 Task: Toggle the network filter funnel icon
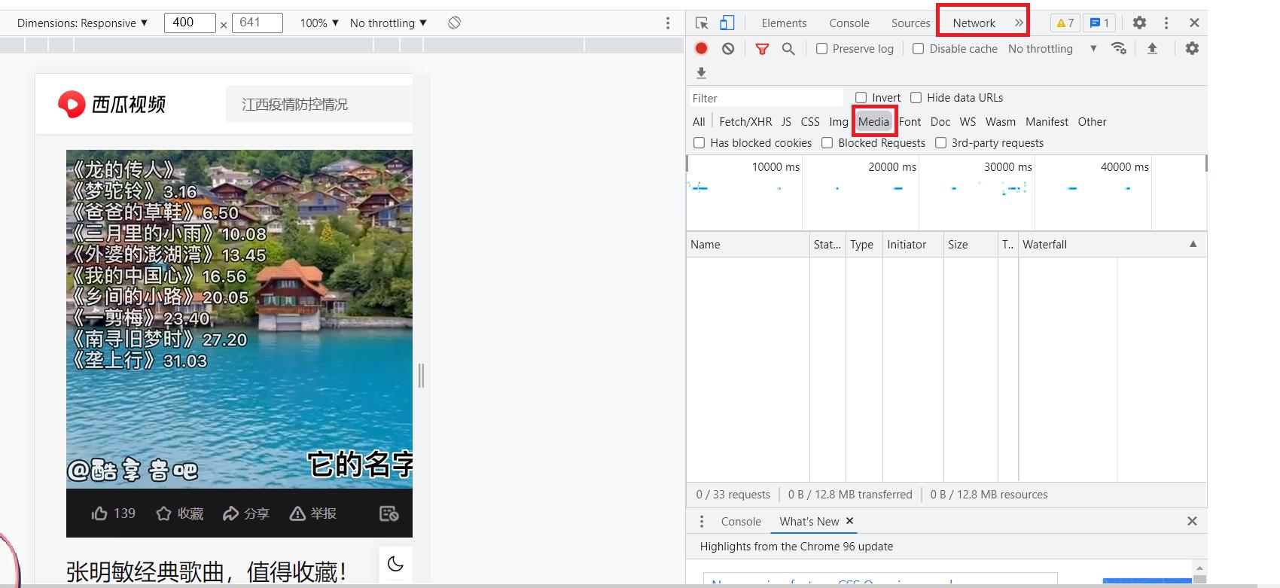click(762, 49)
